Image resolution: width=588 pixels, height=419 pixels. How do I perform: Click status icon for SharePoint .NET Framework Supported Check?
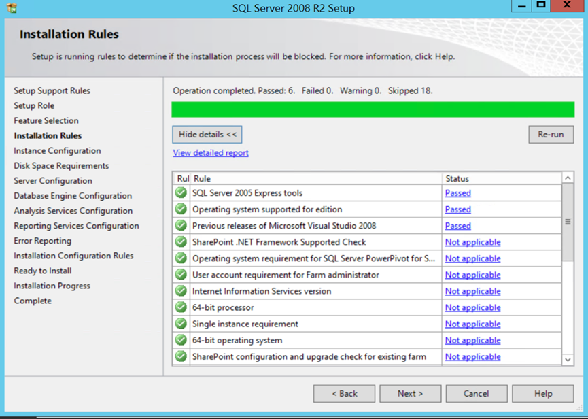tap(181, 241)
